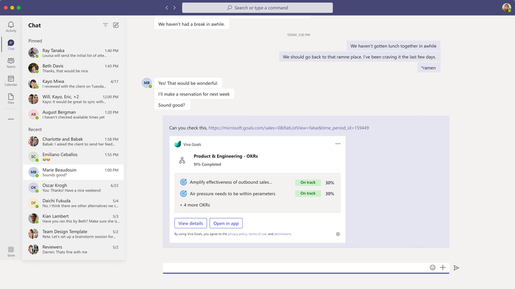The height and width of the screenshot is (289, 515).
Task: Click the goal icon for Air pressure OKR
Action: [x=184, y=194]
